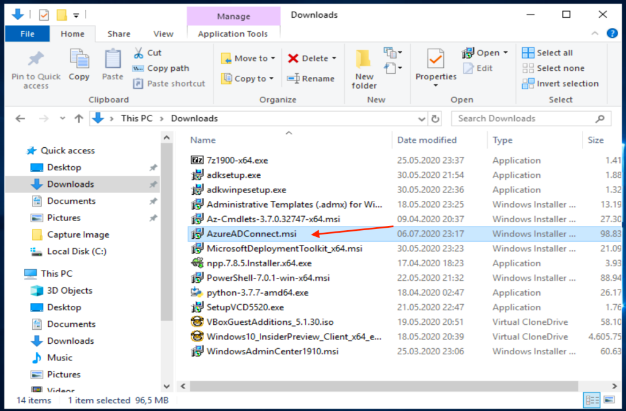
Task: Select PowerShell-7.0.1-win-x64.msi file
Action: coord(268,278)
